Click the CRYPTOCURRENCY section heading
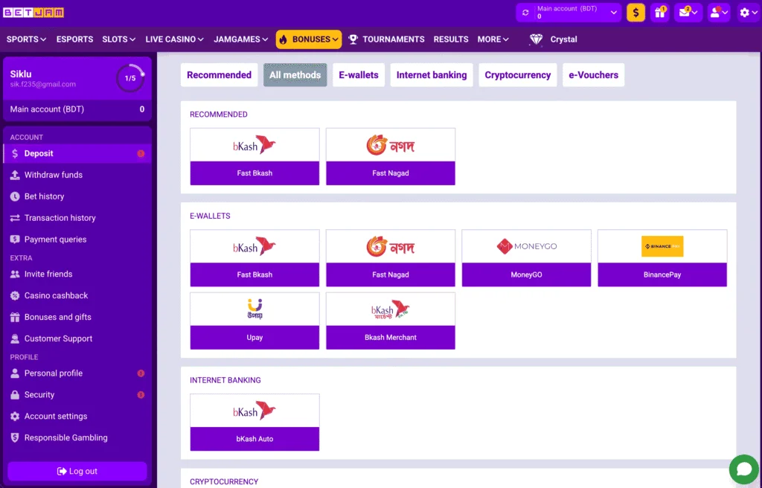The height and width of the screenshot is (488, 762). (224, 482)
